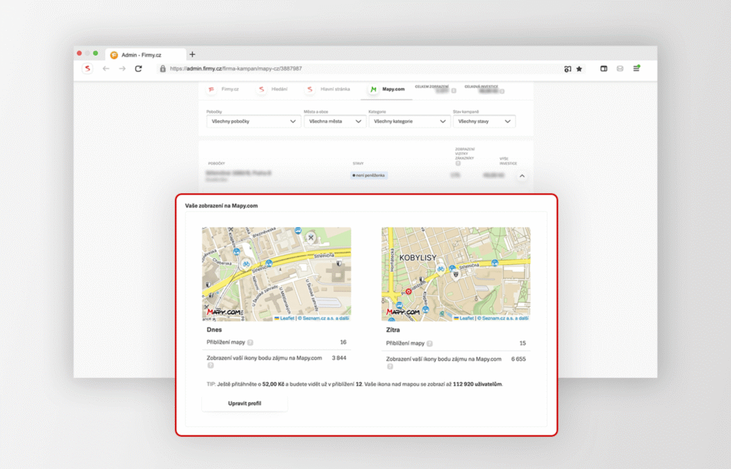
Task: Switch to the Firmy.cz campaign tab
Action: pyautogui.click(x=223, y=89)
